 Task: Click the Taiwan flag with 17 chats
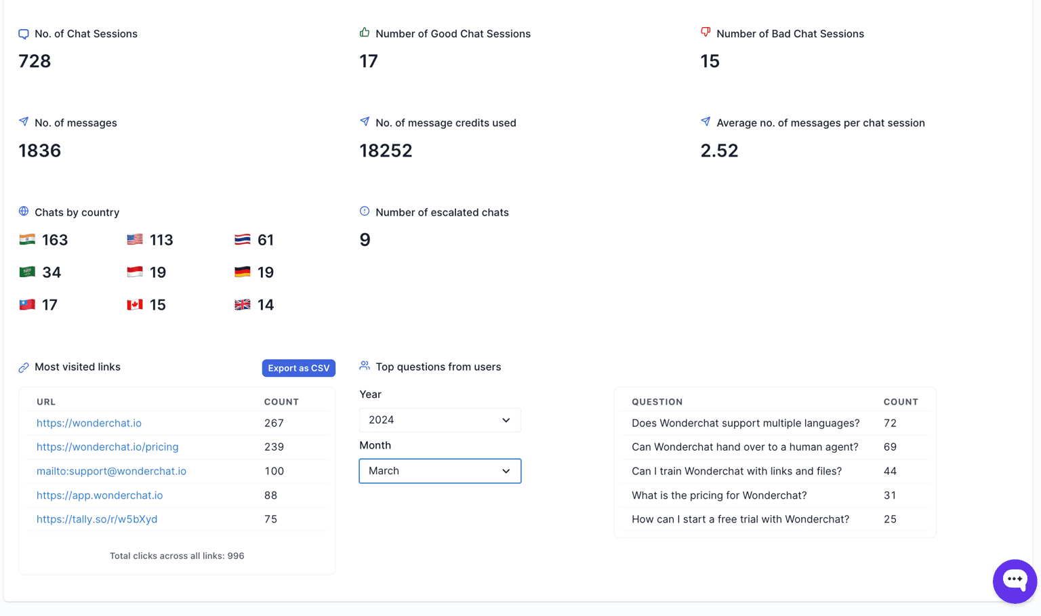27,304
